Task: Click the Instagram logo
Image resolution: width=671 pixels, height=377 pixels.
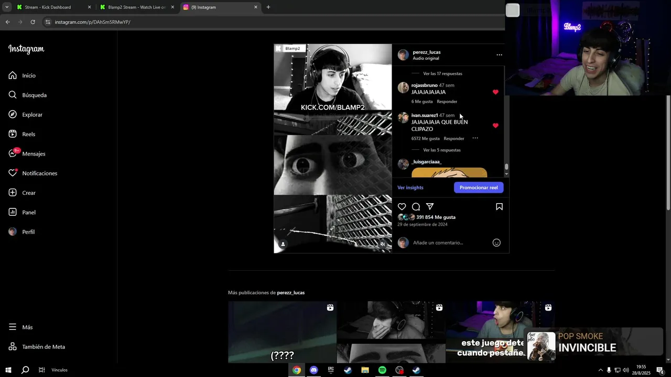Action: tap(26, 49)
